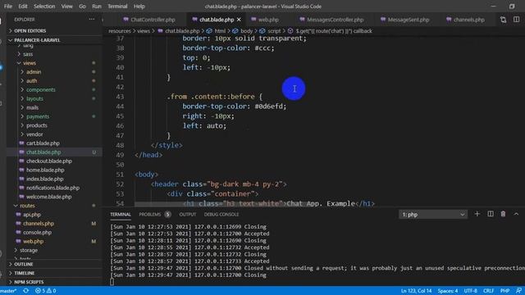
Task: Split the editor right
Action: (x=516, y=20)
